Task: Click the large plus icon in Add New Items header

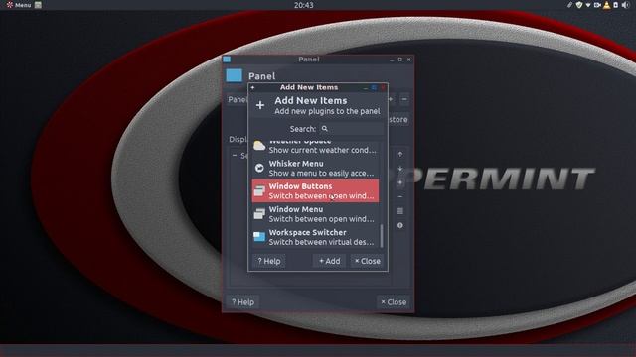Action: pos(260,105)
